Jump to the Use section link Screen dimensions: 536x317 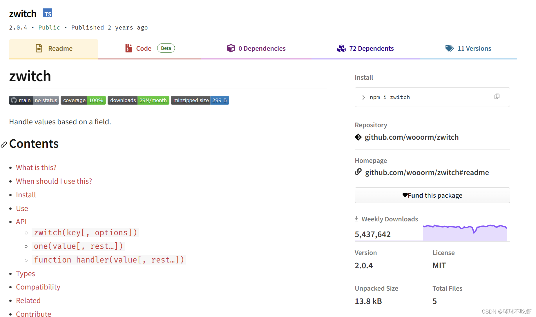22,208
